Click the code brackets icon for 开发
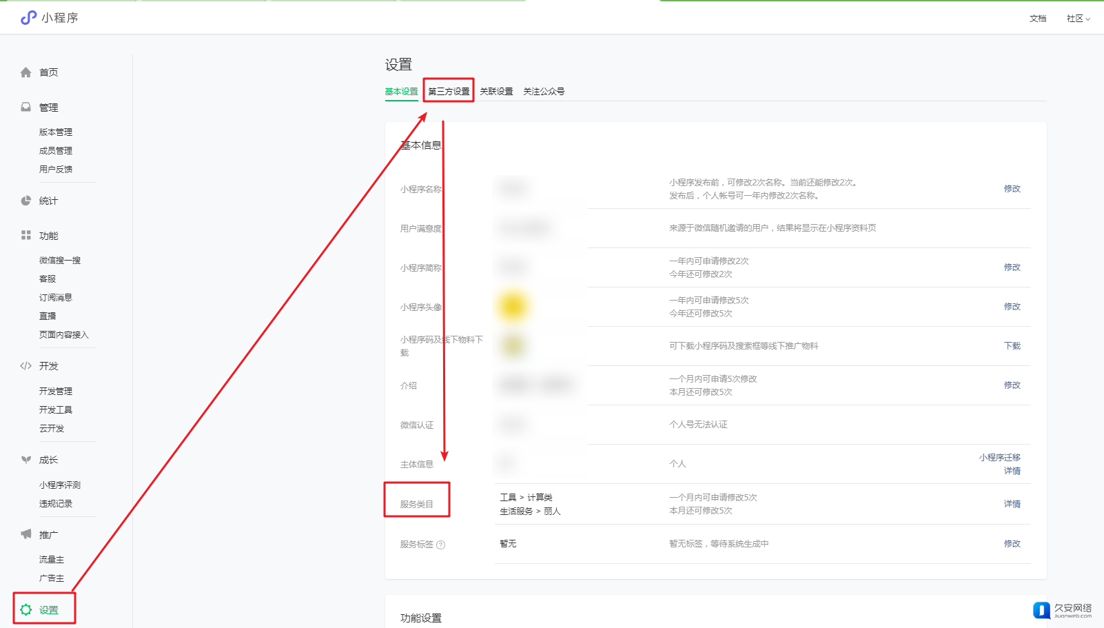 [x=26, y=366]
